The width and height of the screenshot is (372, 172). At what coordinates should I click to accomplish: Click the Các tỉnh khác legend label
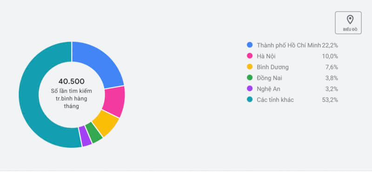[x=275, y=100]
